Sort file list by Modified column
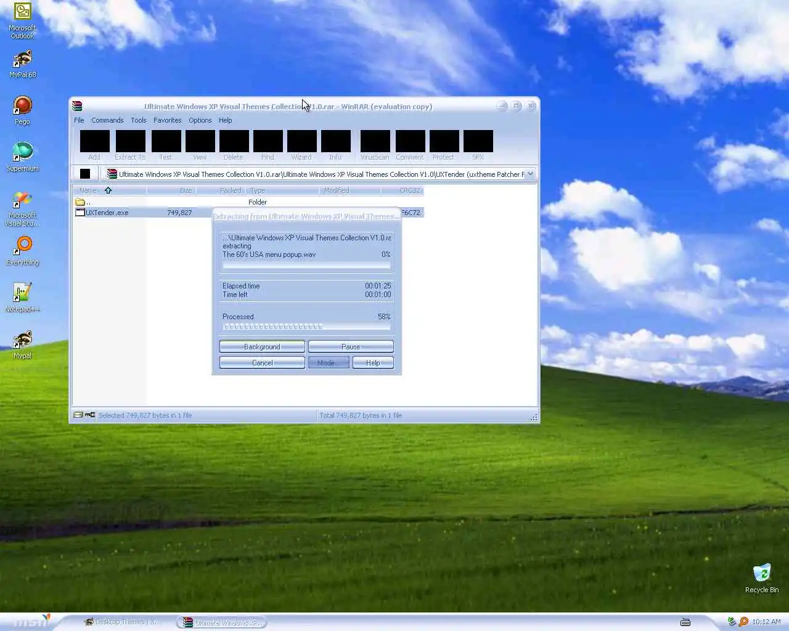This screenshot has width=789, height=631. click(350, 190)
